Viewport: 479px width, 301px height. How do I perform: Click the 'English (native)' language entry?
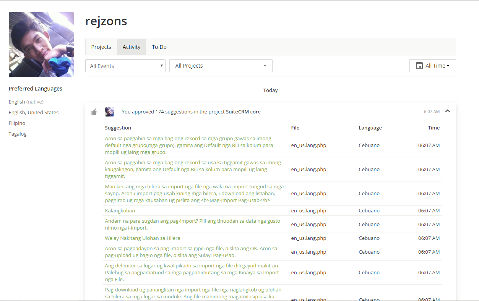point(26,102)
